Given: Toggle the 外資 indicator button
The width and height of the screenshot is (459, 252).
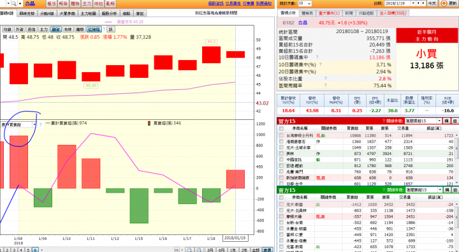Looking at the screenshot, I should [x=19, y=29].
